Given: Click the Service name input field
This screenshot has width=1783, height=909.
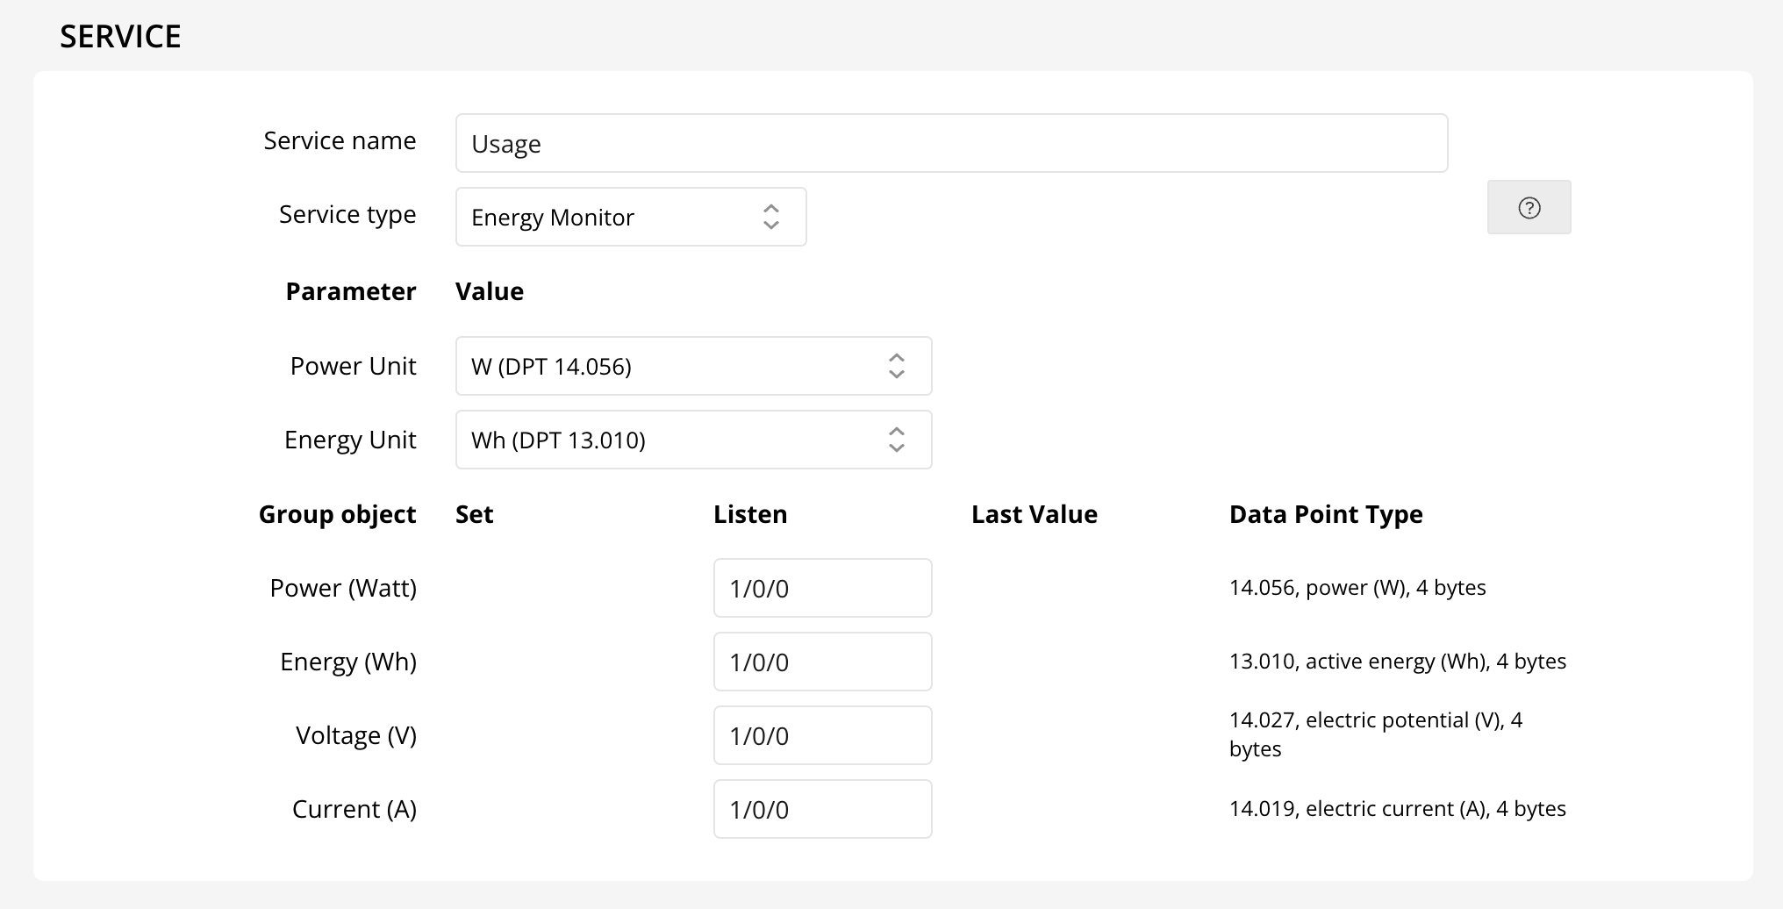Looking at the screenshot, I should (x=950, y=143).
